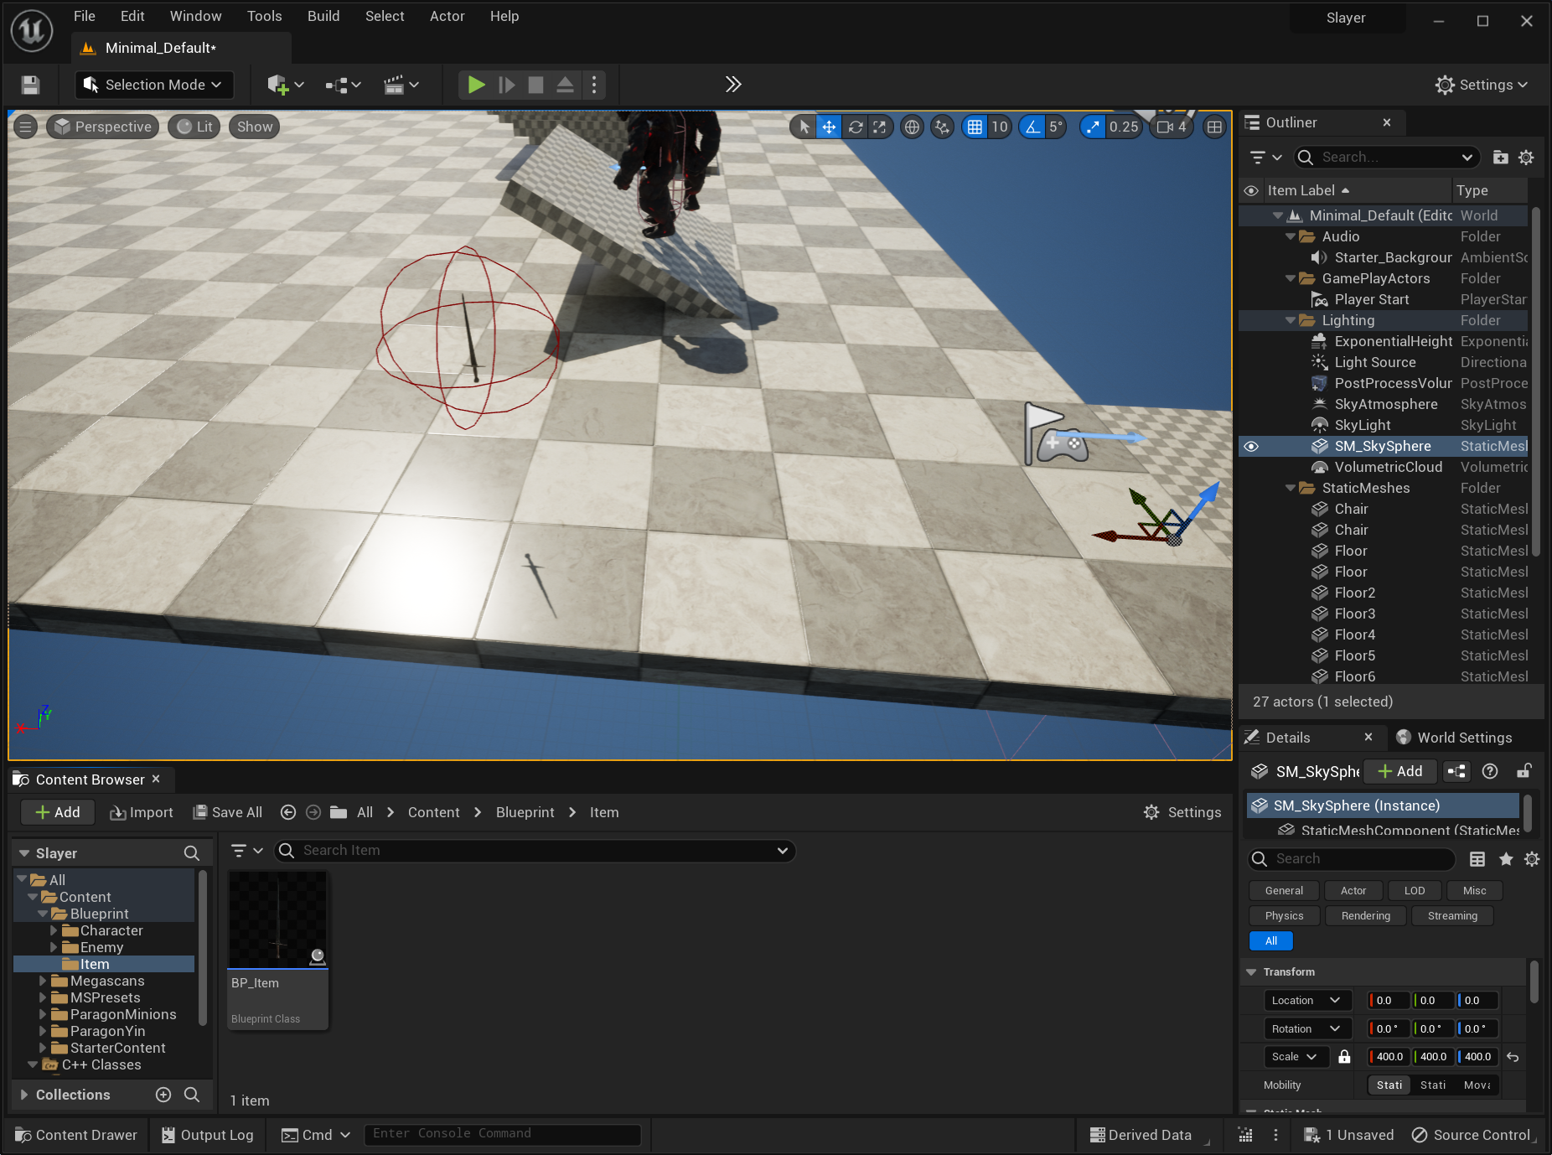Viewport: 1552px width, 1155px height.
Task: Toggle scale snapping
Action: (1093, 127)
